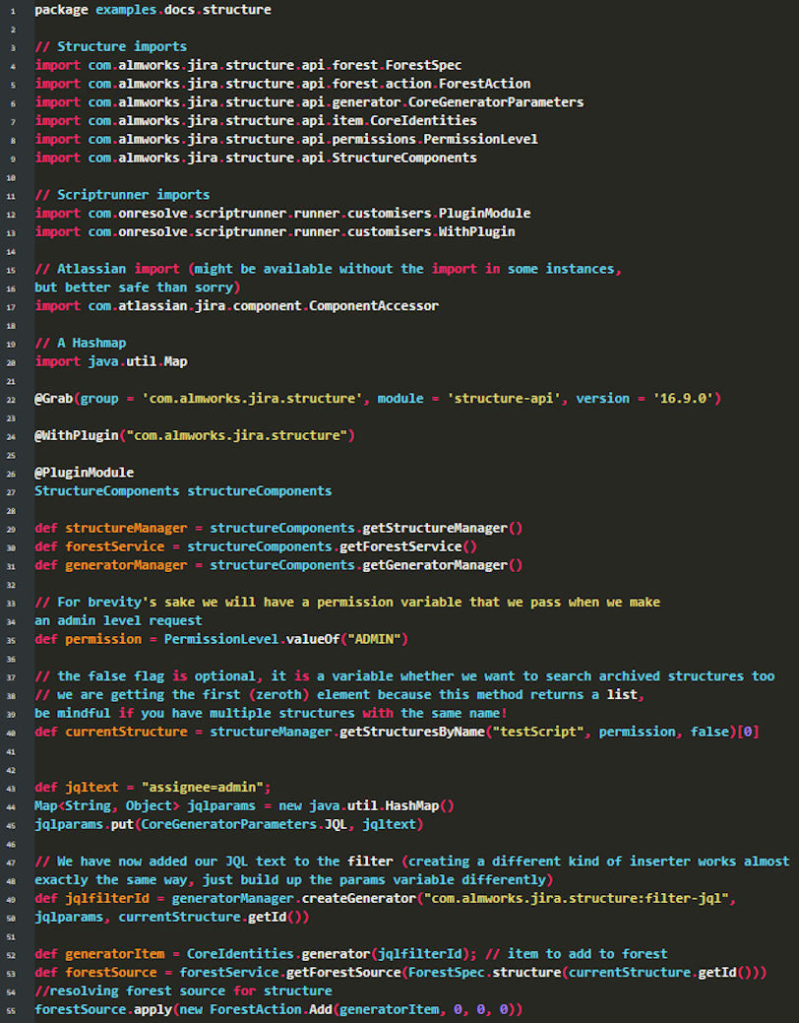Click the 'def jqltext' line
The width and height of the screenshot is (799, 1023).
(x=153, y=787)
